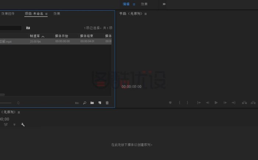Click the new item icon
This screenshot has height=160, width=258.
tap(100, 102)
